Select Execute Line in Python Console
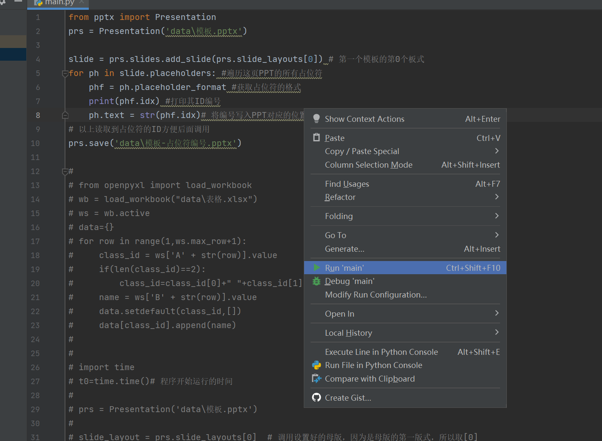Viewport: 602px width, 441px height. coord(381,352)
